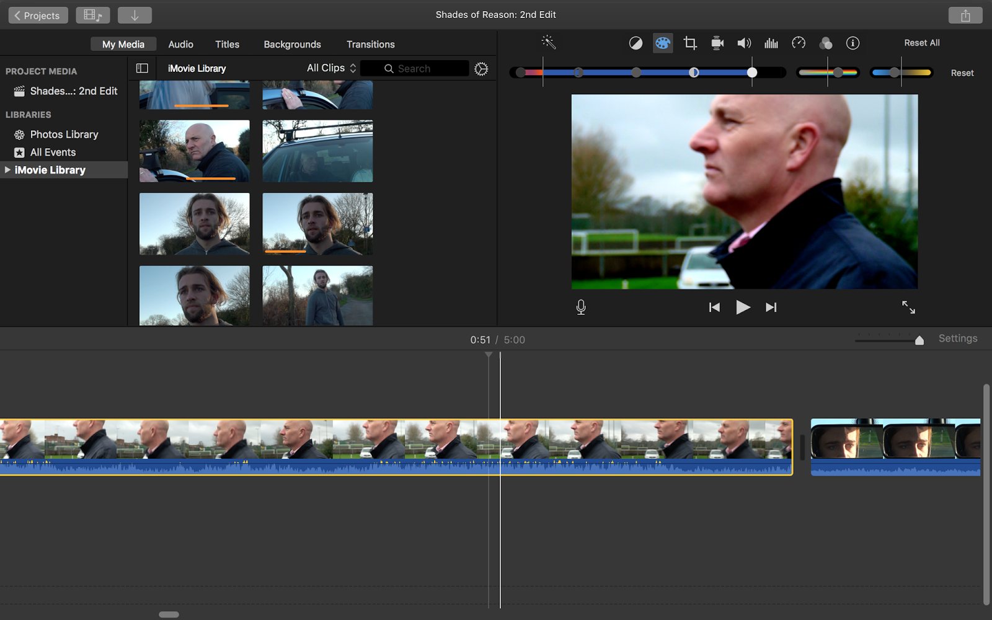Switch to the Audio tab
Viewport: 992px width, 620px height.
tap(180, 44)
